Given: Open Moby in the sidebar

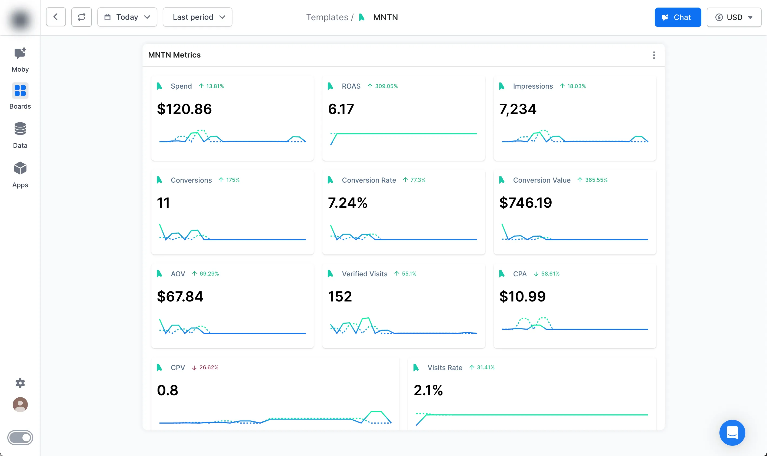Looking at the screenshot, I should [x=20, y=60].
